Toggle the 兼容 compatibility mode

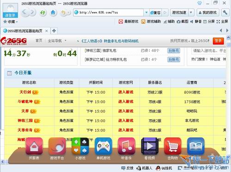tap(155, 12)
